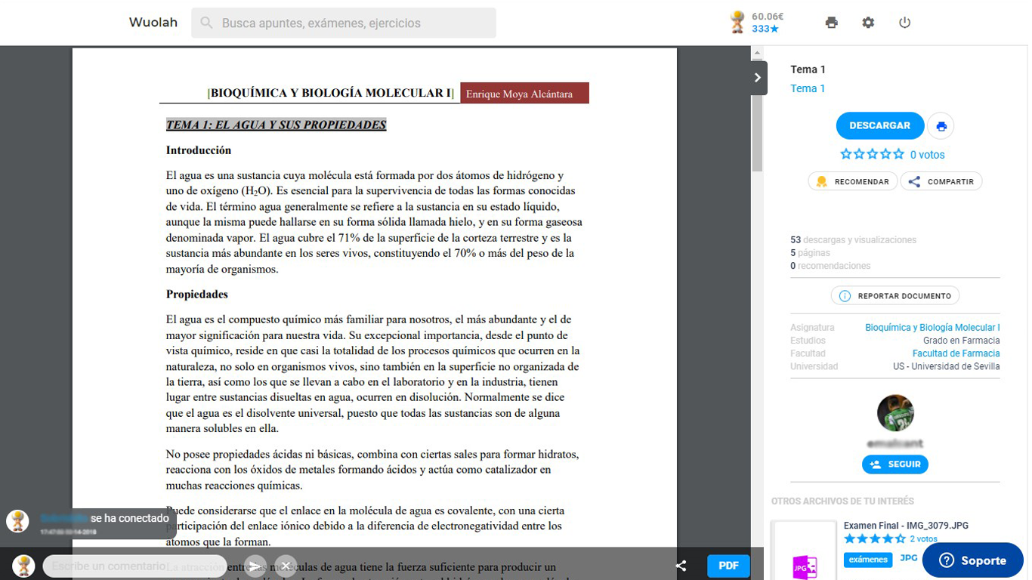Click the search field for apuntes

coord(344,23)
